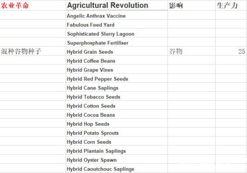This screenshot has height=173, width=247.
Task: Select the Hybrid Cocoa Beans cell
Action: [117, 115]
